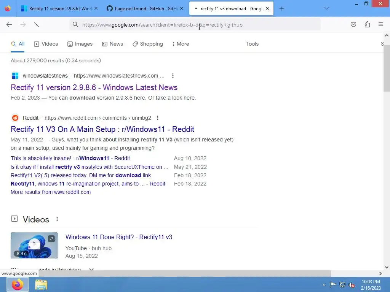This screenshot has width=390, height=292.
Task: Open the Action Center flag icon
Action: point(333,284)
